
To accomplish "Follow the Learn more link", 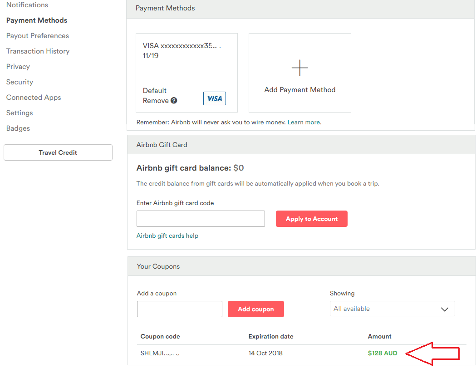I will pyautogui.click(x=304, y=123).
